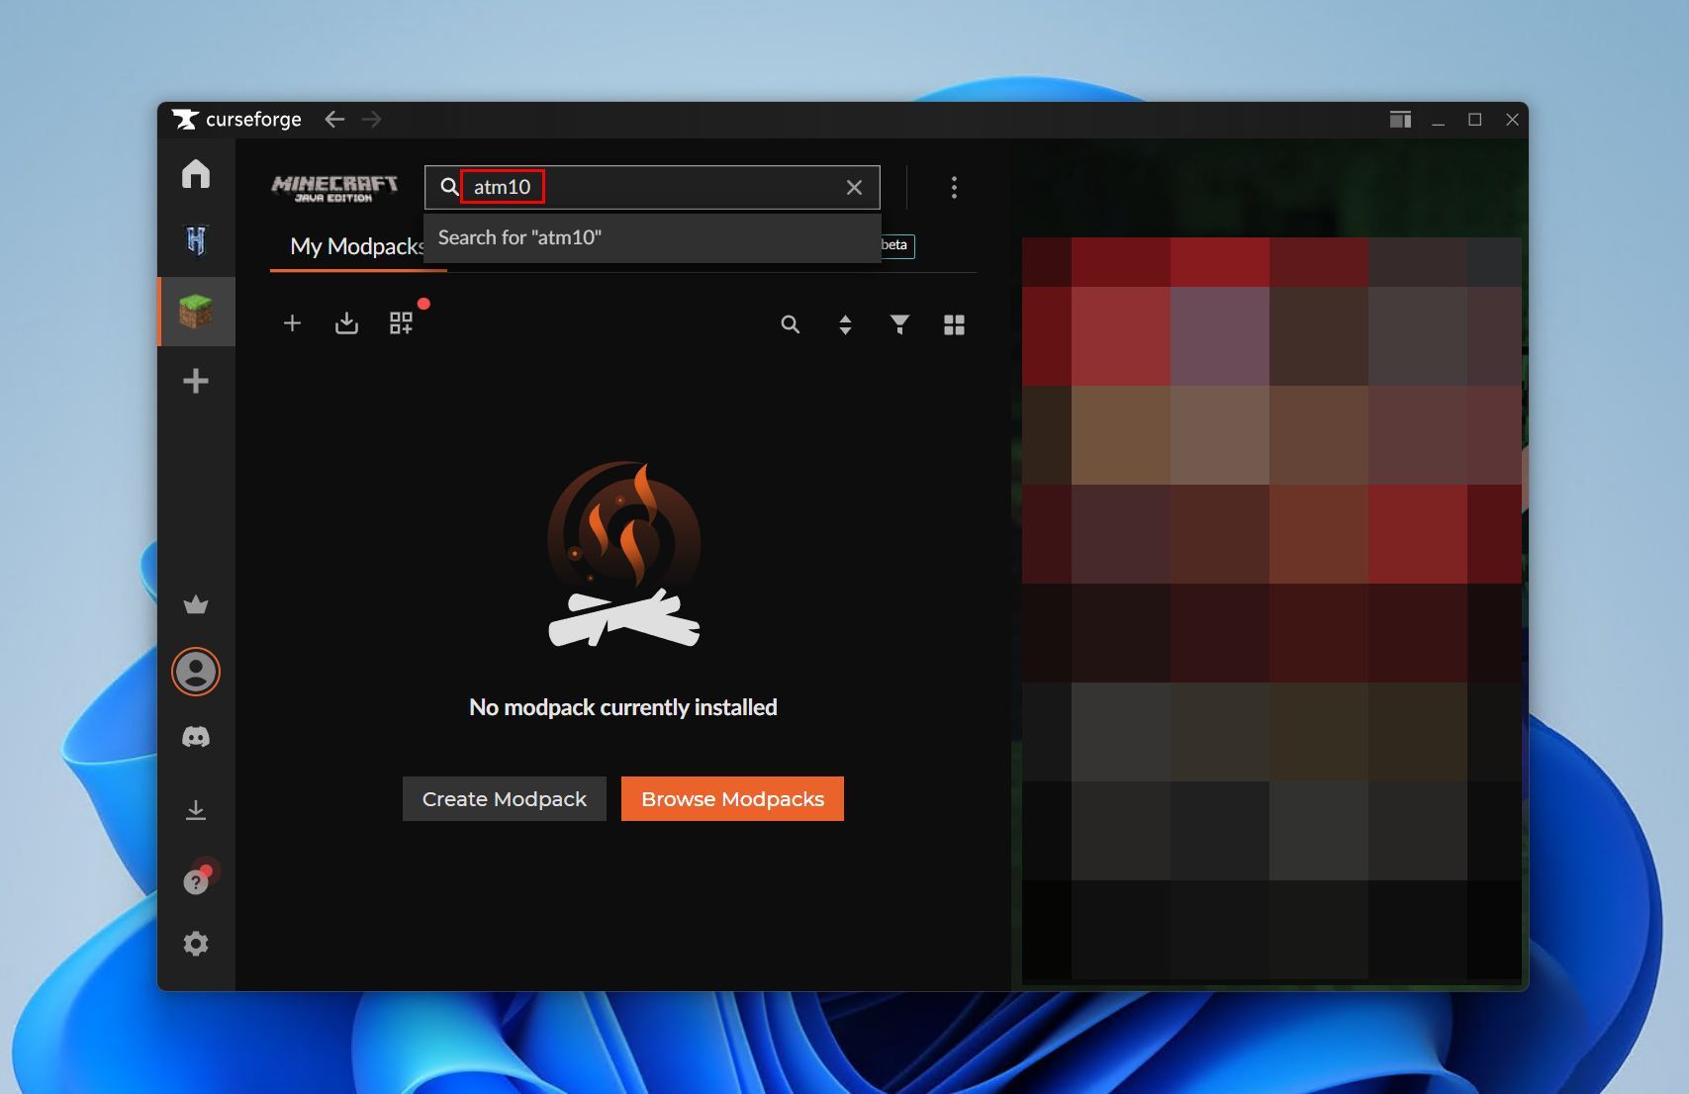The image size is (1689, 1094).
Task: Select the Minecraft grass block icon
Action: [x=196, y=312]
